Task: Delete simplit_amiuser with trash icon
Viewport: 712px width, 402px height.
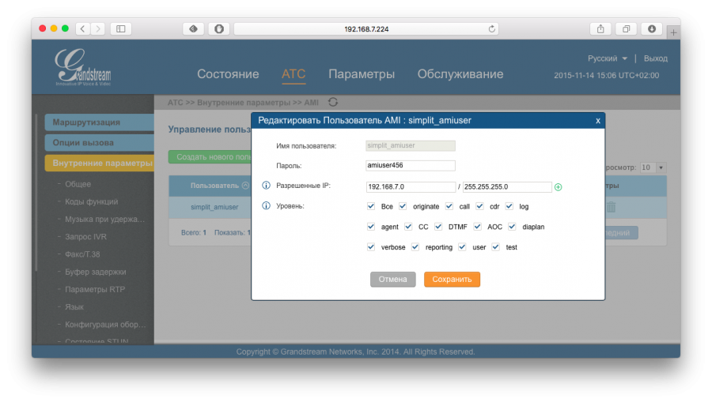Action: coord(612,207)
